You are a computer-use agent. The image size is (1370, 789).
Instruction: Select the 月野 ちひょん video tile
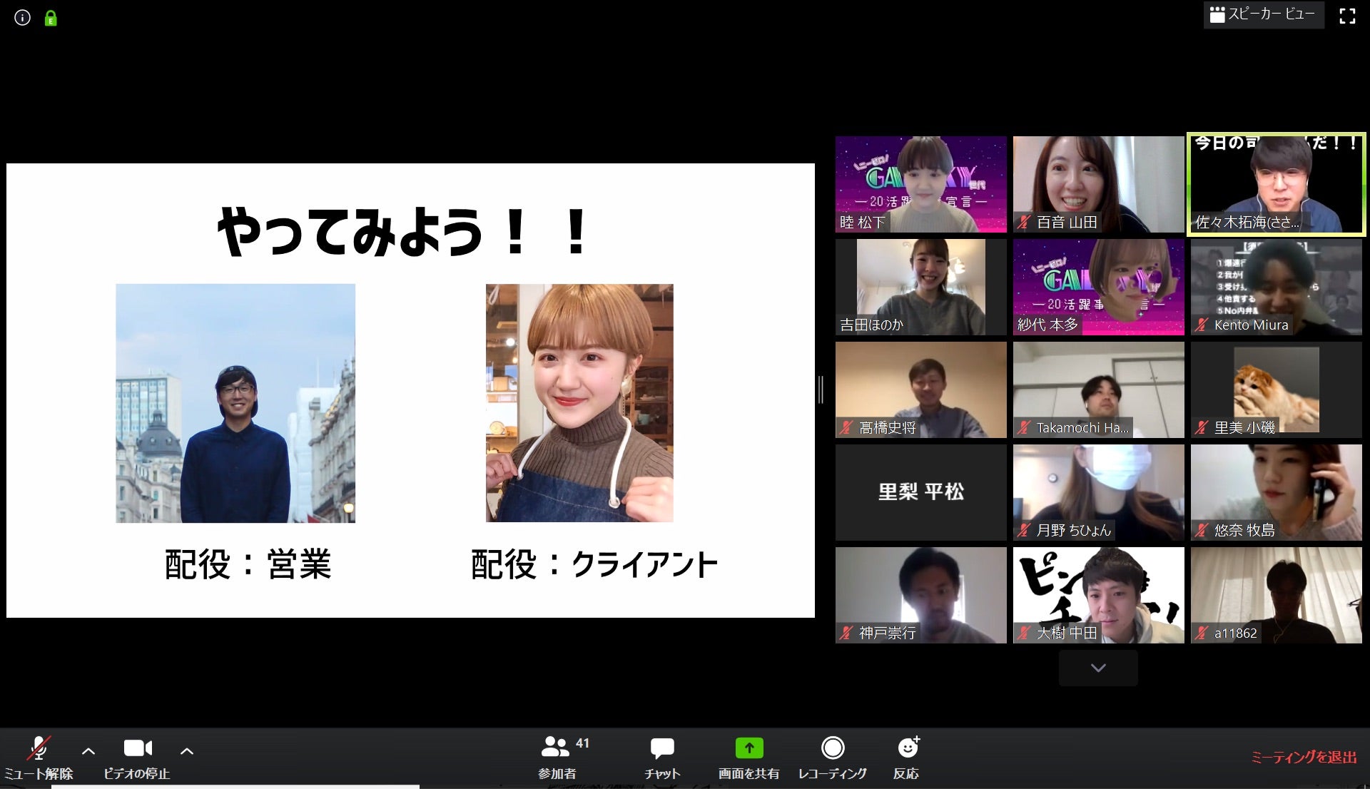pyautogui.click(x=1098, y=492)
